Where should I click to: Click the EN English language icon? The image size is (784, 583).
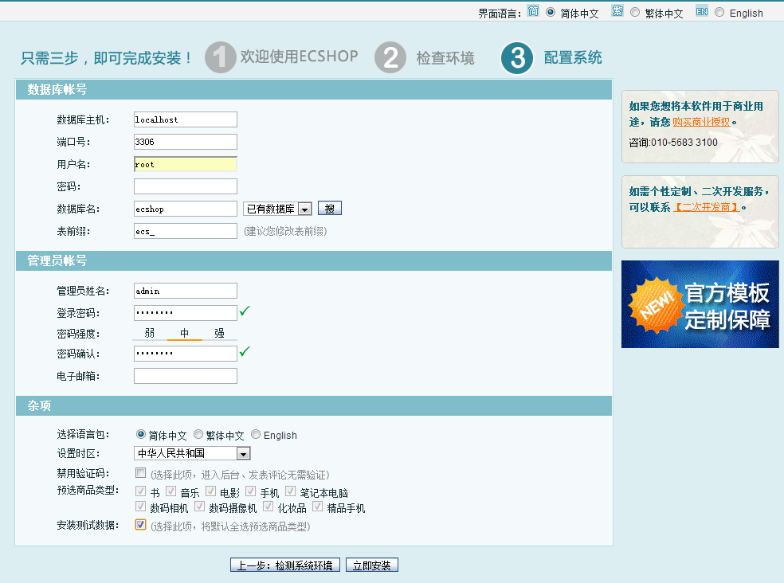pyautogui.click(x=702, y=11)
